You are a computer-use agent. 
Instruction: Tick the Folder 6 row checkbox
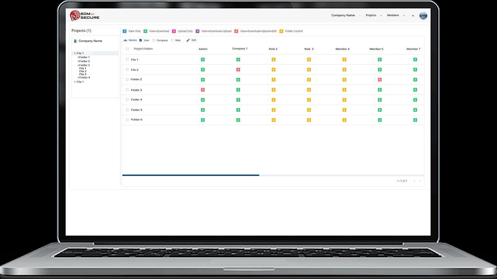click(x=127, y=120)
